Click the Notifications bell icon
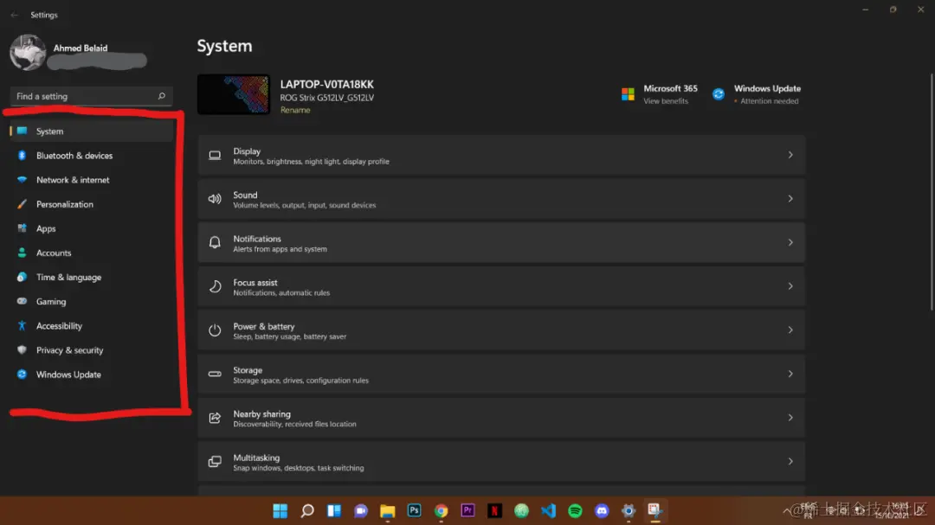 pos(215,242)
